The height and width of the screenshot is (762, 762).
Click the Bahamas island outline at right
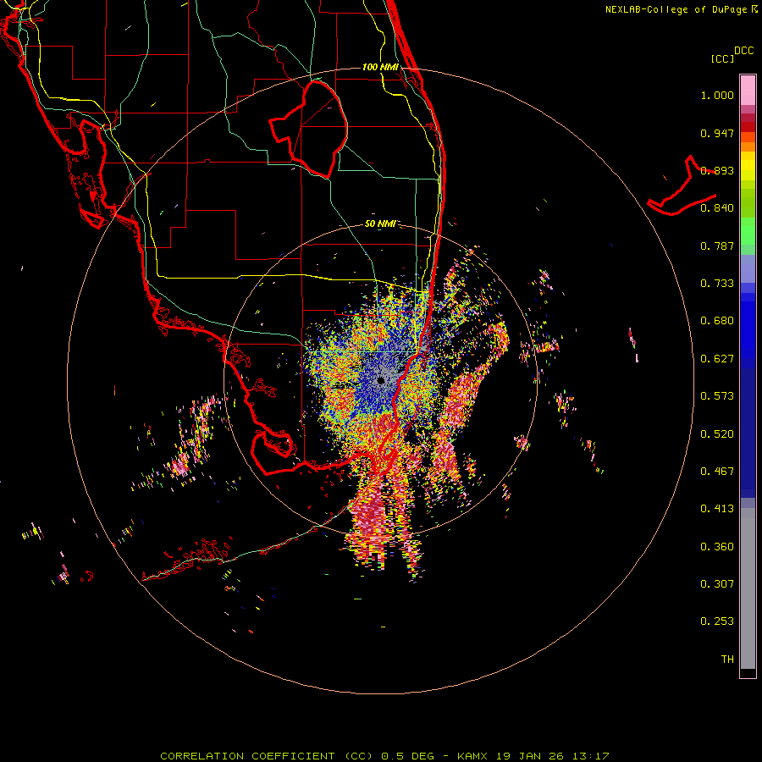click(x=682, y=187)
